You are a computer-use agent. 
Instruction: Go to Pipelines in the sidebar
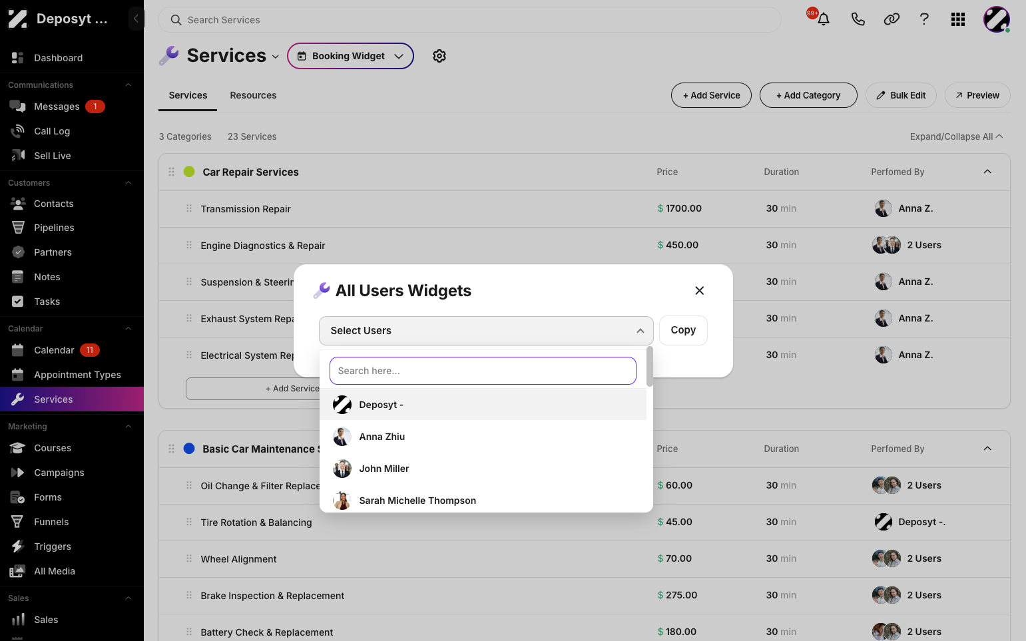[72, 228]
